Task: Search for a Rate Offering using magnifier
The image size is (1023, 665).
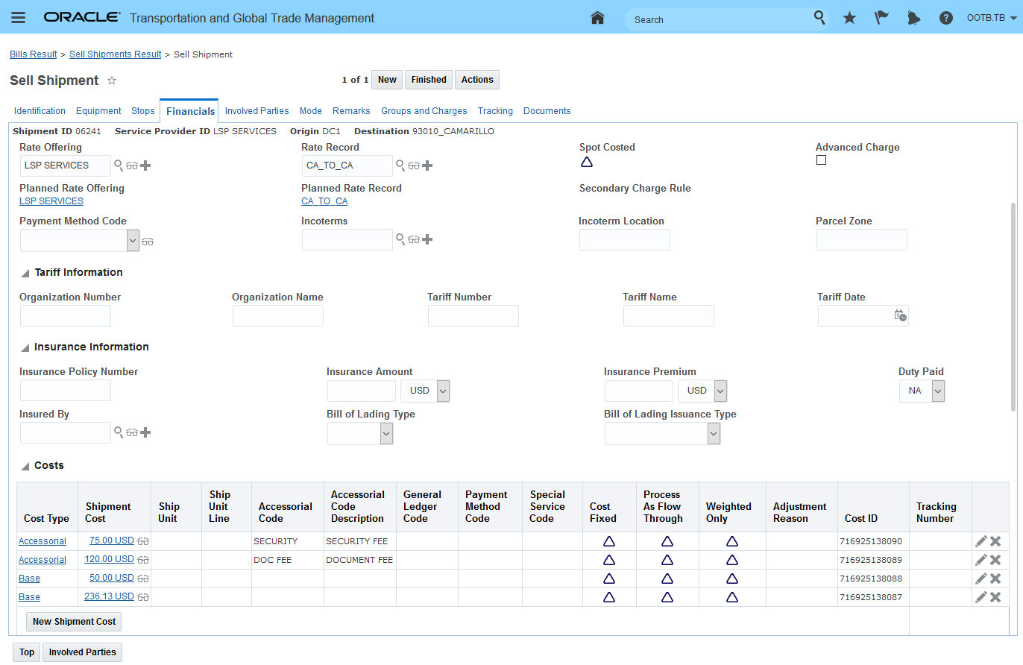Action: (x=119, y=165)
